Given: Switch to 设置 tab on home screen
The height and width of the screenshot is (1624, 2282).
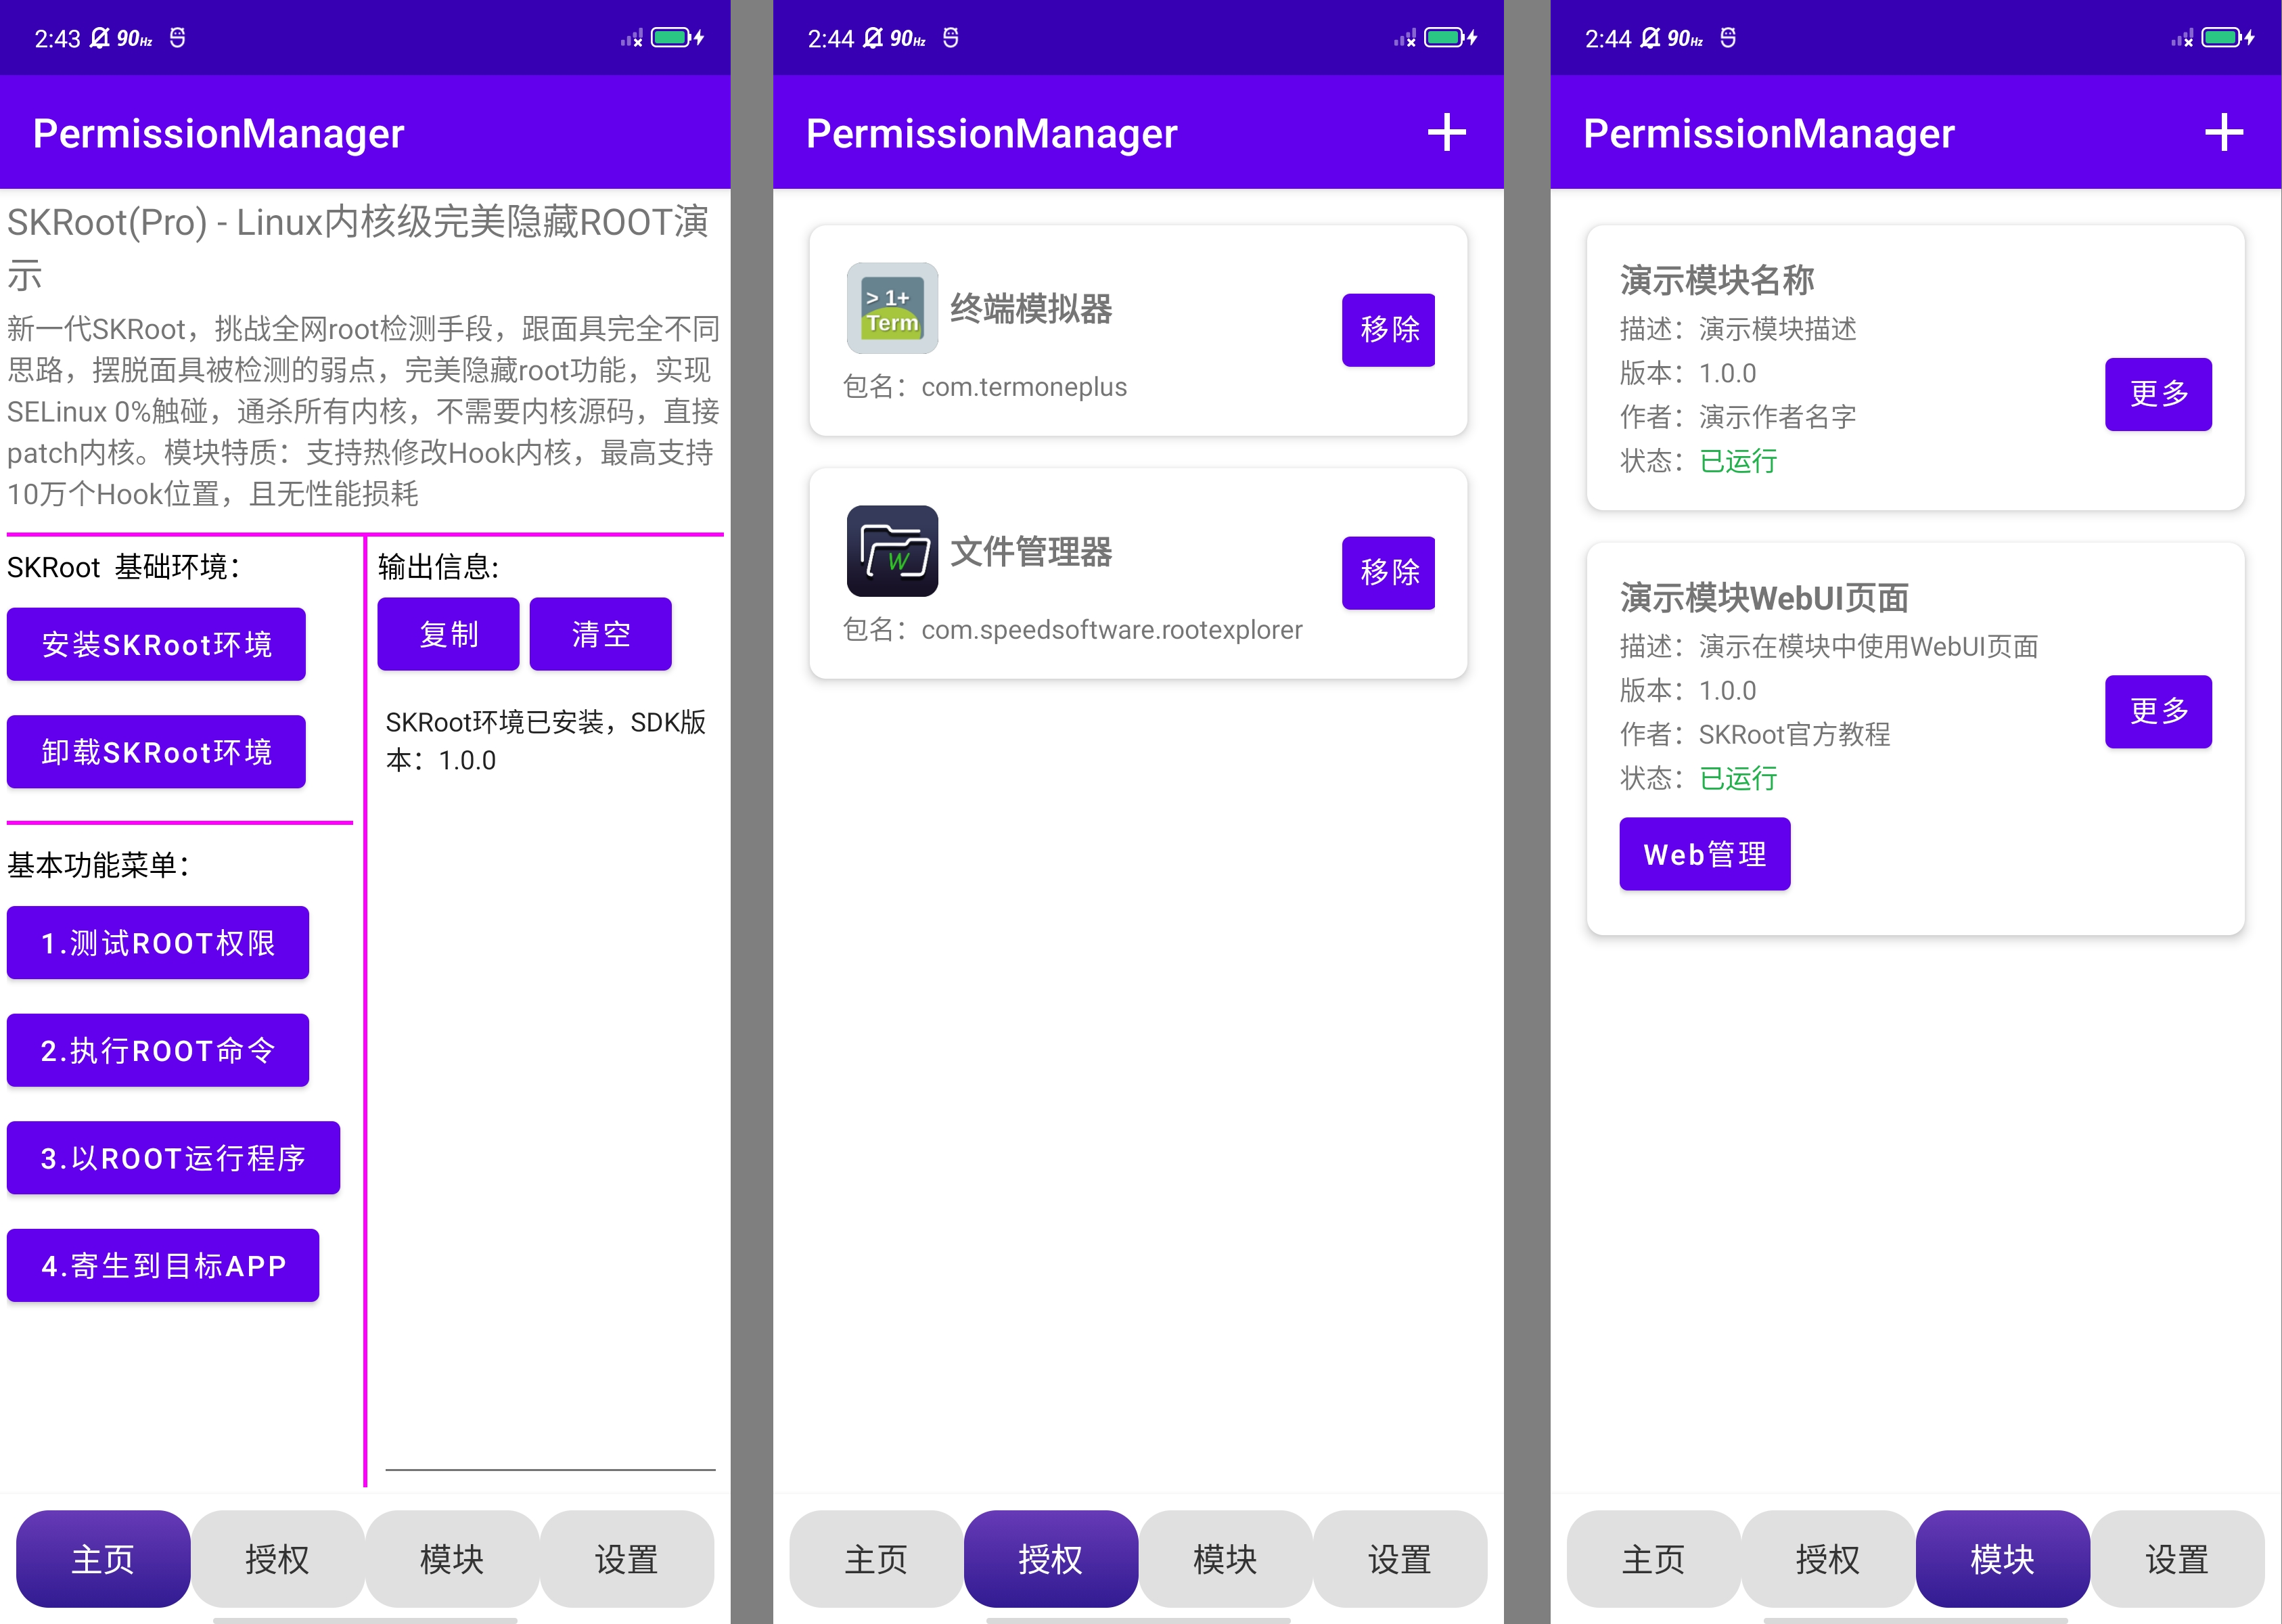Looking at the screenshot, I should 626,1558.
